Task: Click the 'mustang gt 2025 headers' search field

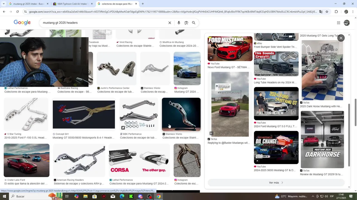Action: (103, 23)
